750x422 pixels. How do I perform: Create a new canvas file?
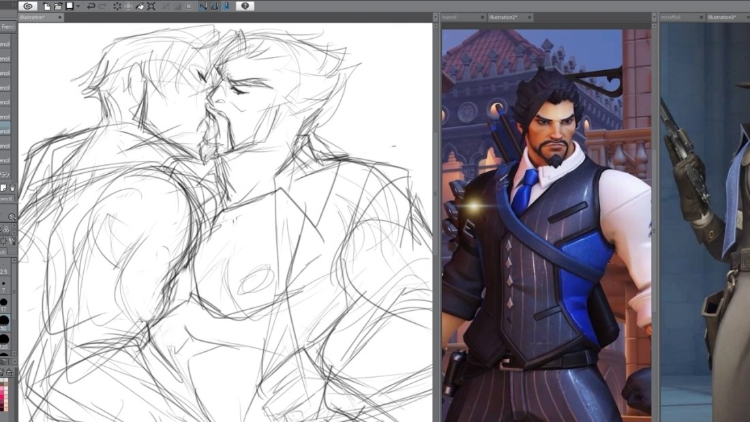click(x=47, y=6)
